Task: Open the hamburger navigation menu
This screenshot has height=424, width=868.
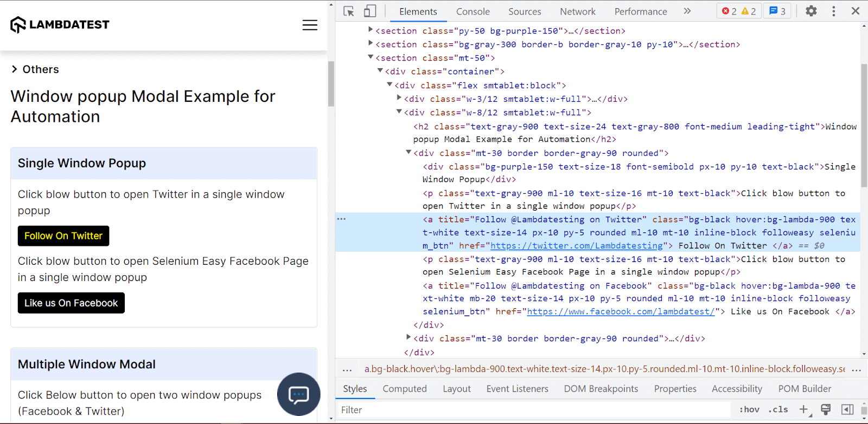Action: click(310, 25)
